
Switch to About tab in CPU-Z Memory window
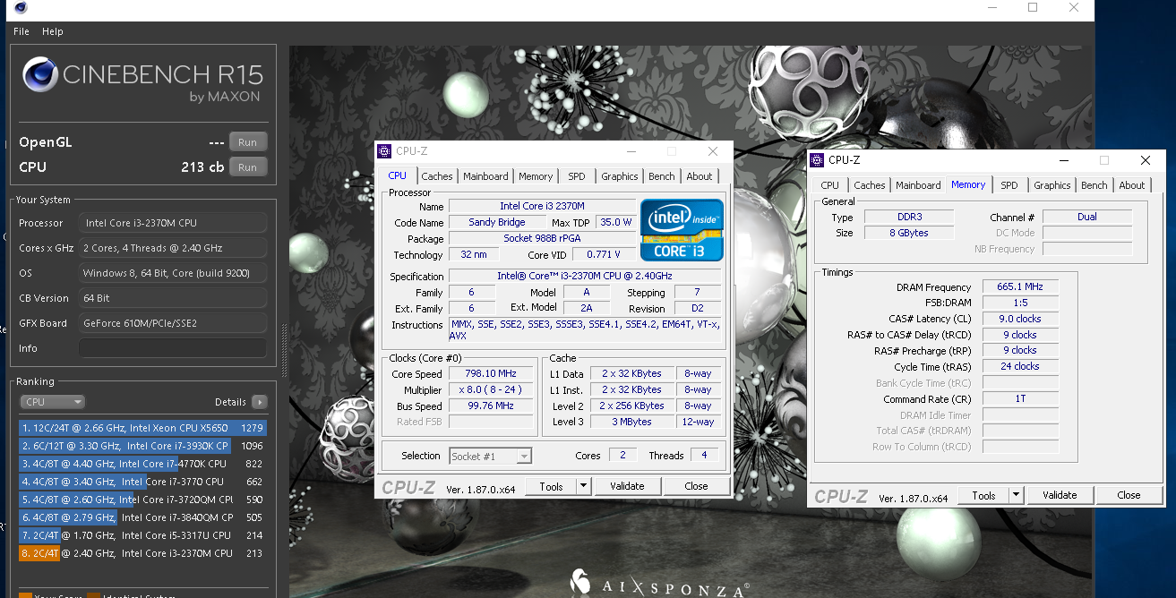(x=1132, y=185)
